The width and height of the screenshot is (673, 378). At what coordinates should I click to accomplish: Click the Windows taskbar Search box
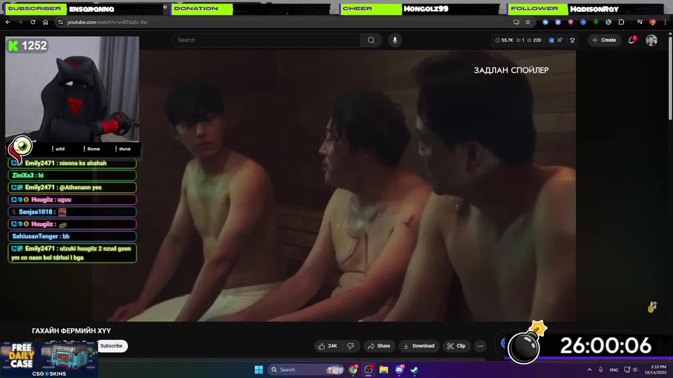click(307, 370)
